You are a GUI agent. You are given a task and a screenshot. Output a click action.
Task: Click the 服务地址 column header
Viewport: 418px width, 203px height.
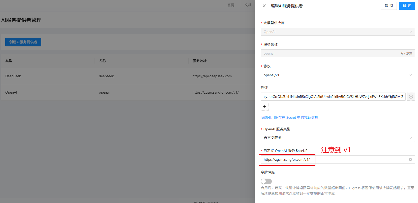click(199, 61)
